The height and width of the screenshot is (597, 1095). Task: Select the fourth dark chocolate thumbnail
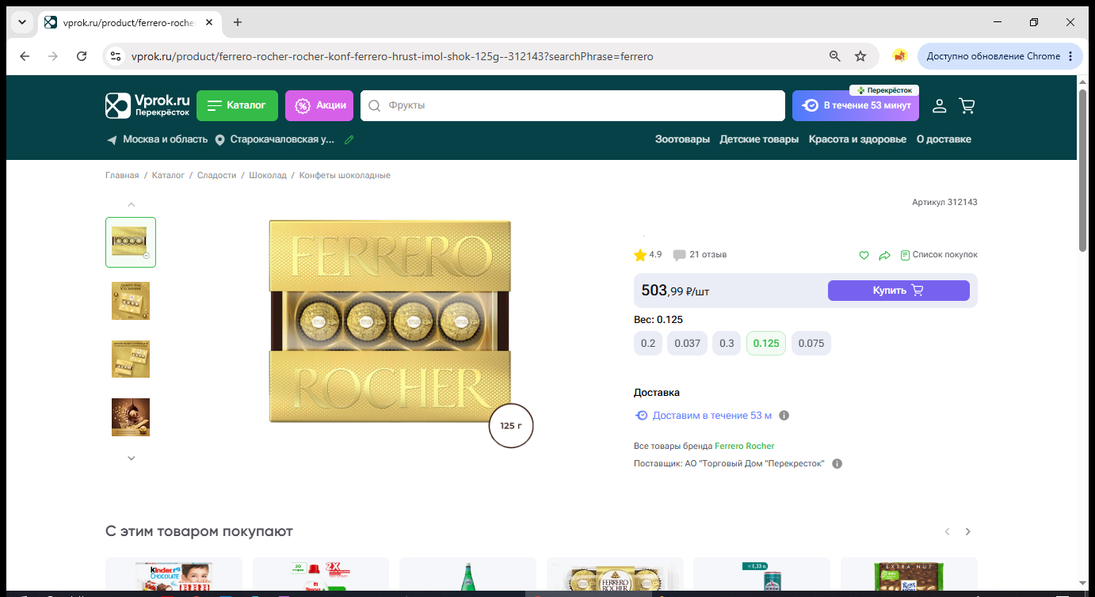pyautogui.click(x=131, y=417)
